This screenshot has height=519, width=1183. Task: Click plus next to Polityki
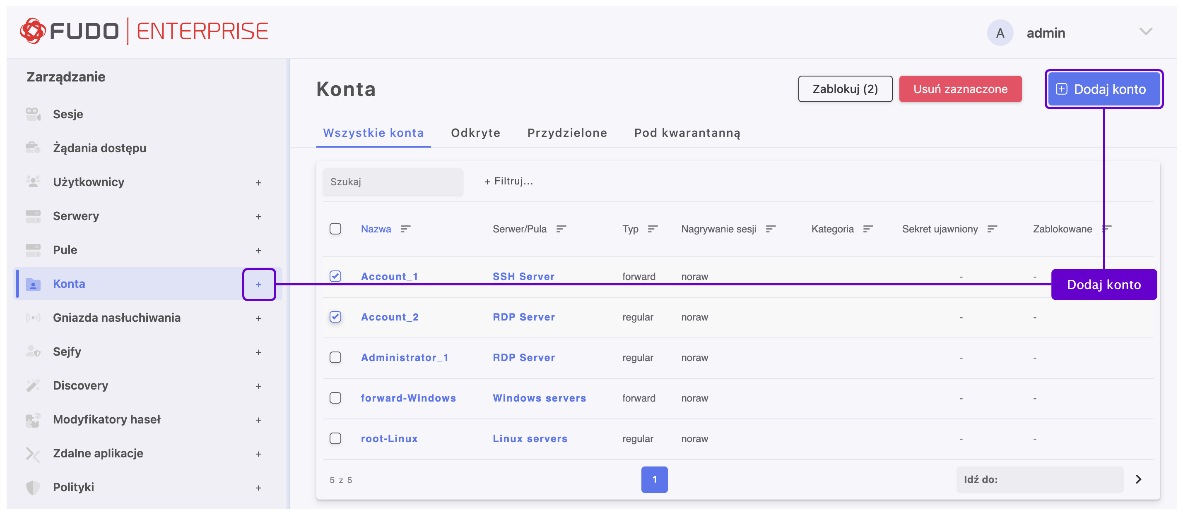[258, 488]
